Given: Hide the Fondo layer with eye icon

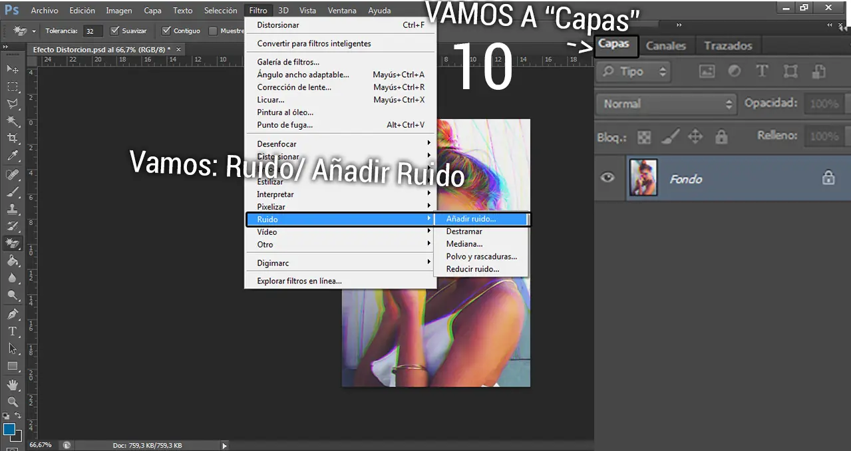Looking at the screenshot, I should click(607, 178).
